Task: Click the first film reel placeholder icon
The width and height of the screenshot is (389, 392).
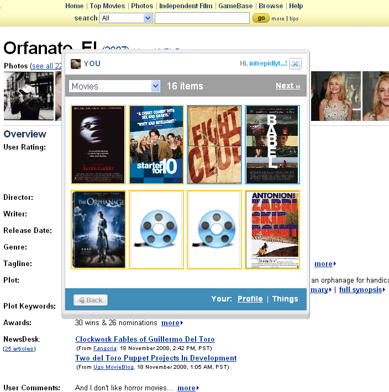Action: (156, 230)
